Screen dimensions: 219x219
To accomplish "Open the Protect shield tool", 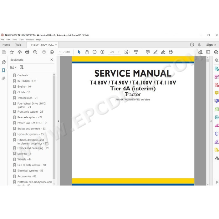I will [x=216, y=134].
